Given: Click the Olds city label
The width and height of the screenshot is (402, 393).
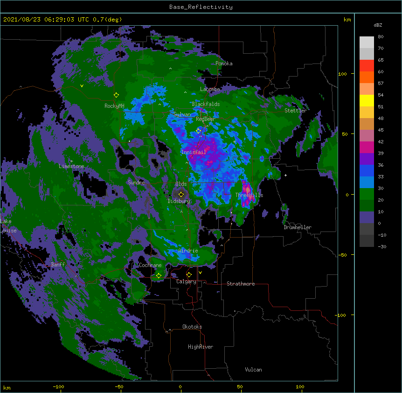Looking at the screenshot, I should coord(181,184).
